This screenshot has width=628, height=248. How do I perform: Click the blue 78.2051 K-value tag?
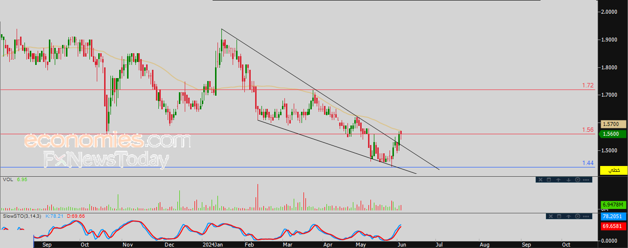pyautogui.click(x=613, y=217)
